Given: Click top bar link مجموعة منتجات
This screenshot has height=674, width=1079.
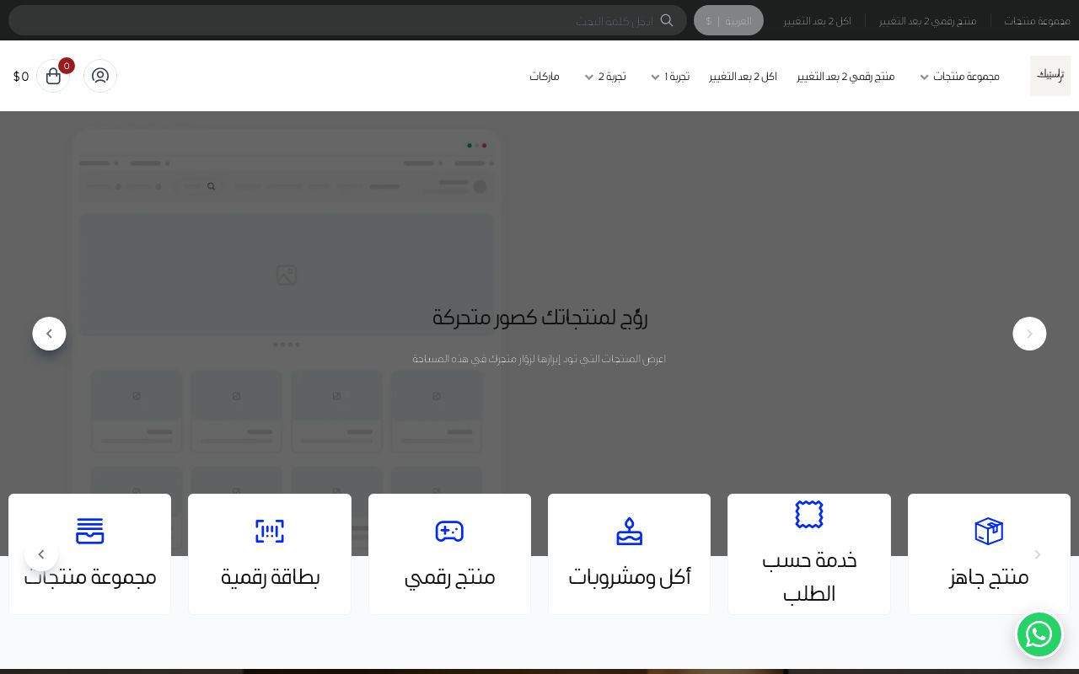Looking at the screenshot, I should (1037, 21).
